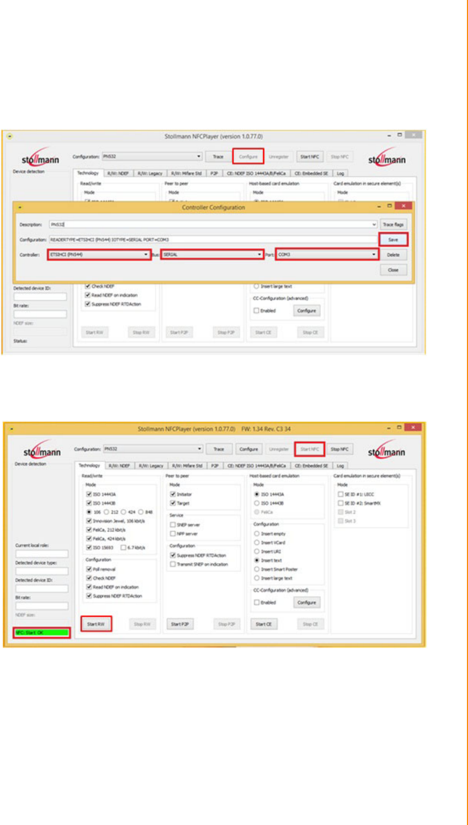Switch to R/W: NDEF tab in FW 1.34 window
Screen dimensions: 468x825
(x=120, y=466)
